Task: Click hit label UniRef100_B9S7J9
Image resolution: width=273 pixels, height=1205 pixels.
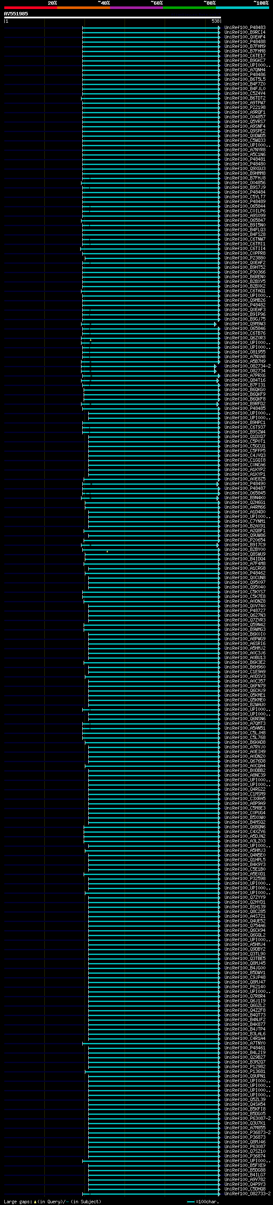Action: click(245, 187)
